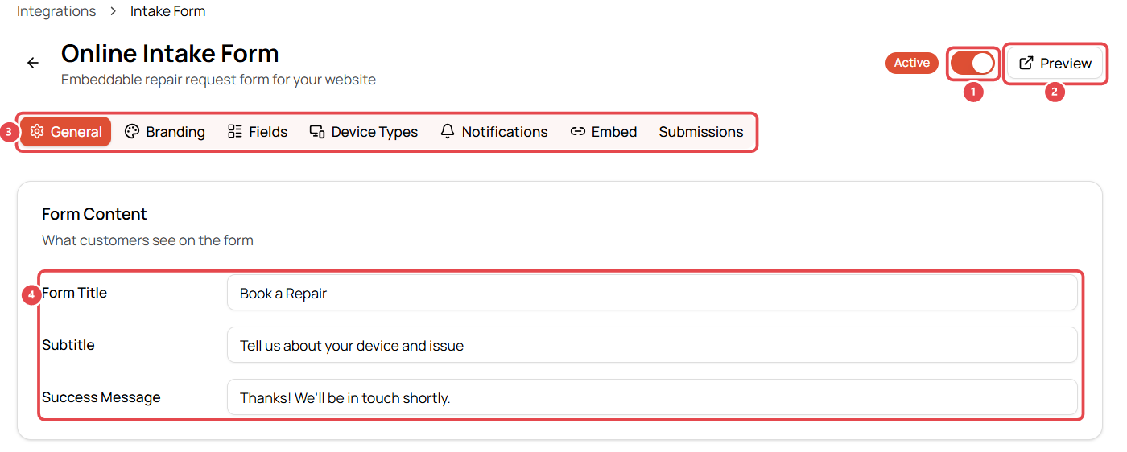Click the Intake Form breadcrumb

coord(168,11)
